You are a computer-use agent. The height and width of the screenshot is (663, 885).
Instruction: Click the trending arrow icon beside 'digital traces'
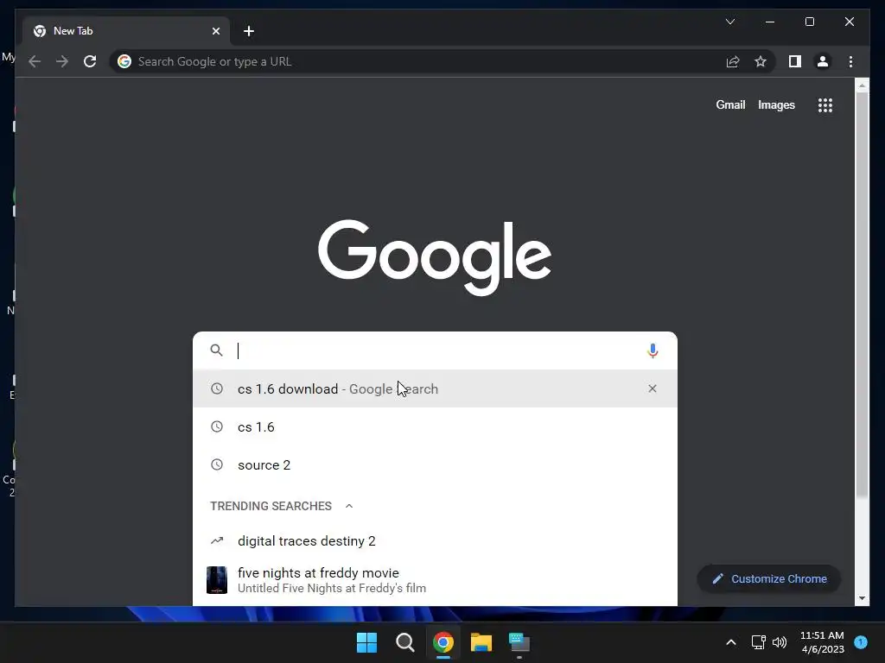(217, 540)
